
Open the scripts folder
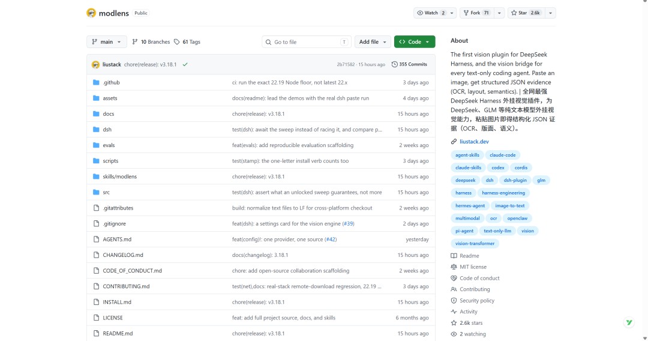click(110, 161)
